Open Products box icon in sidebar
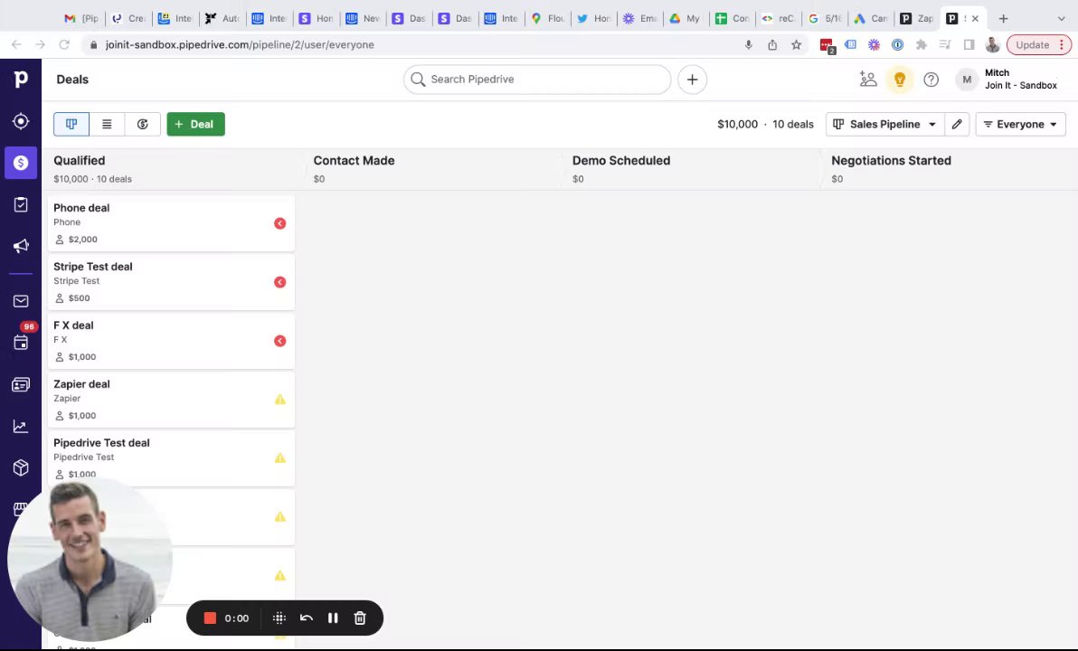 point(21,467)
